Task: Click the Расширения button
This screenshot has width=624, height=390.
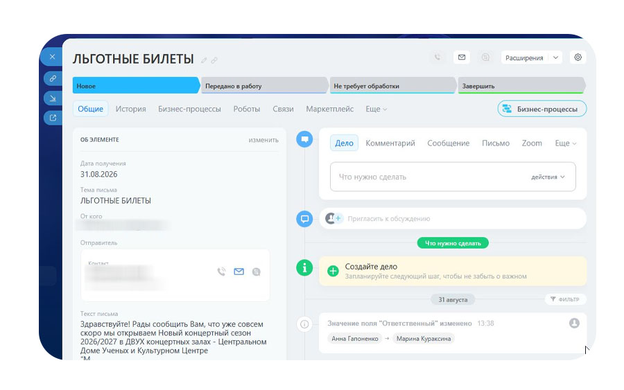Action: [524, 57]
